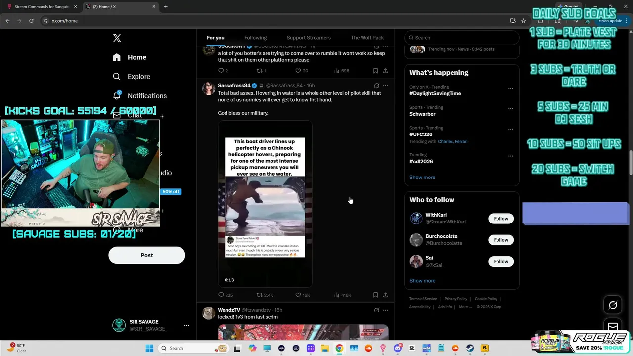Play the Chinook helicopter video
The height and width of the screenshot is (356, 633).
[x=265, y=204]
